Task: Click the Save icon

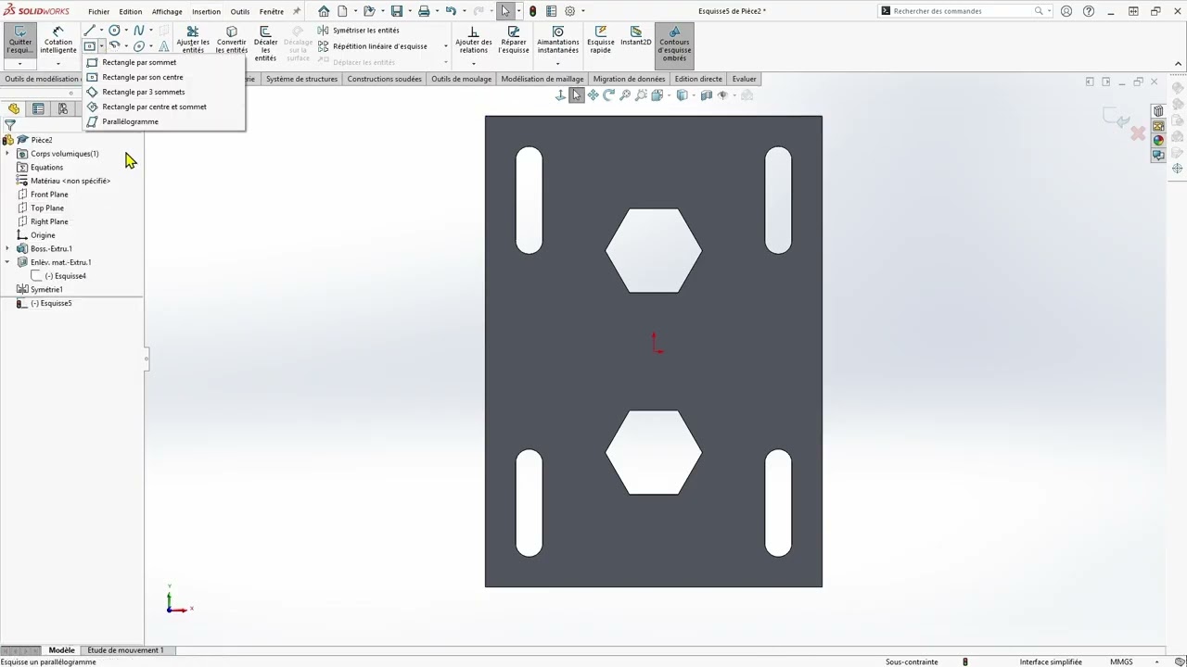Action: click(397, 11)
